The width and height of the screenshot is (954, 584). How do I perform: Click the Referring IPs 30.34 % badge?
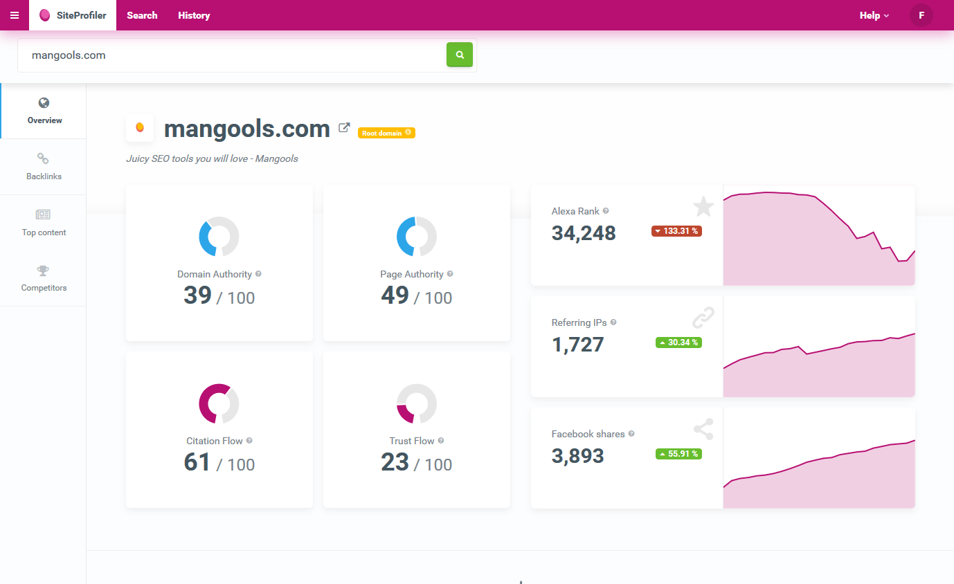click(x=678, y=343)
